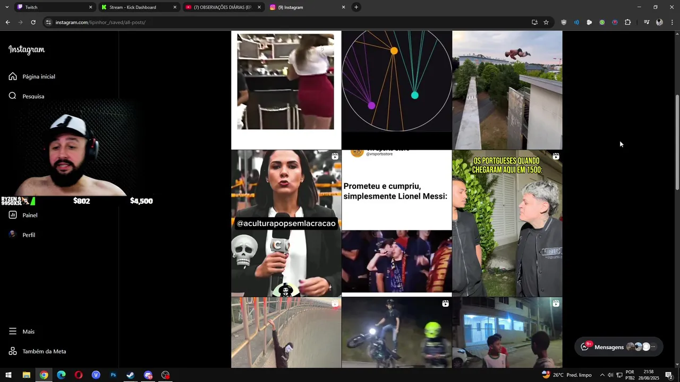The image size is (680, 382).
Task: Open the Painel dashboard icon
Action: pyautogui.click(x=13, y=215)
